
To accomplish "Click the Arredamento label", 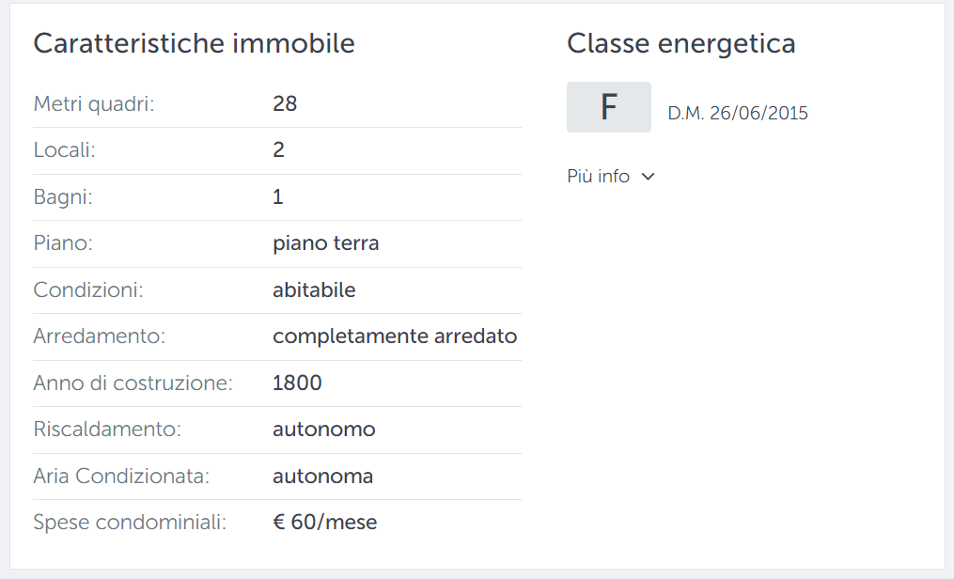I will click(x=100, y=336).
